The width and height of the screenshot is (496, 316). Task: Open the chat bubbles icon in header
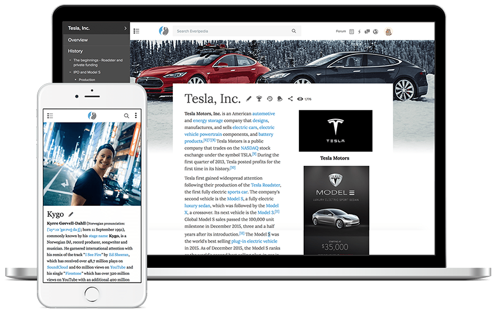pos(367,31)
